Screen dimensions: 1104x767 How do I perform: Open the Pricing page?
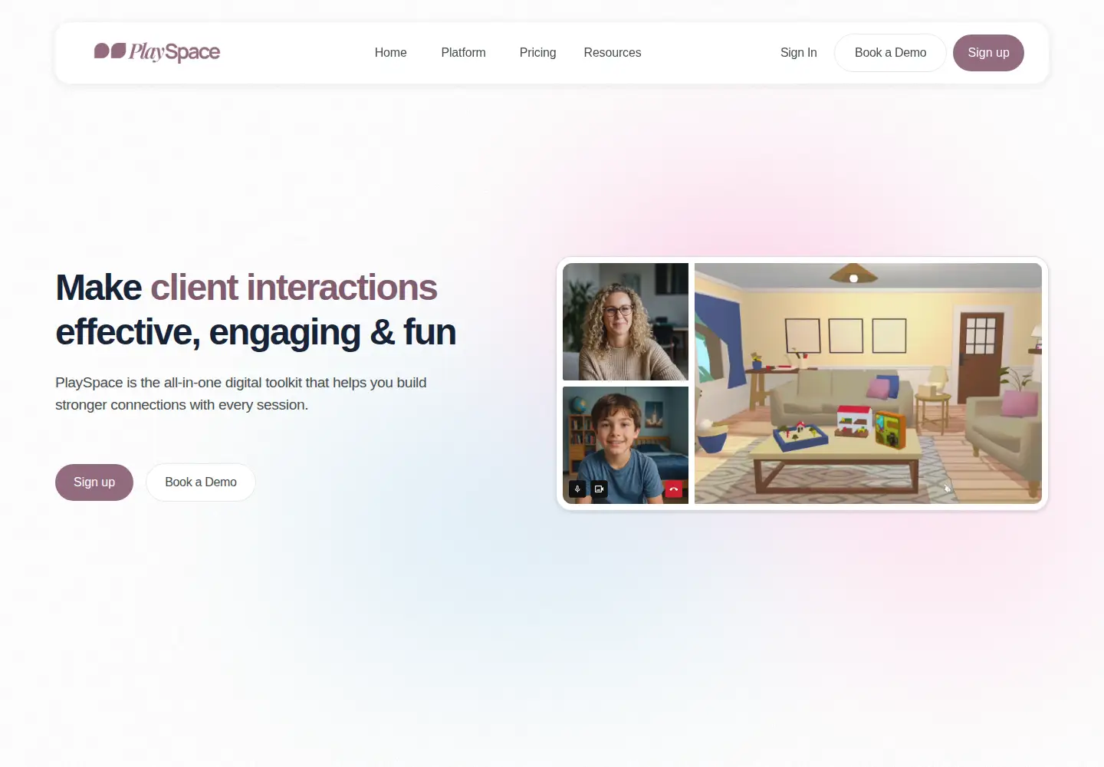537,53
